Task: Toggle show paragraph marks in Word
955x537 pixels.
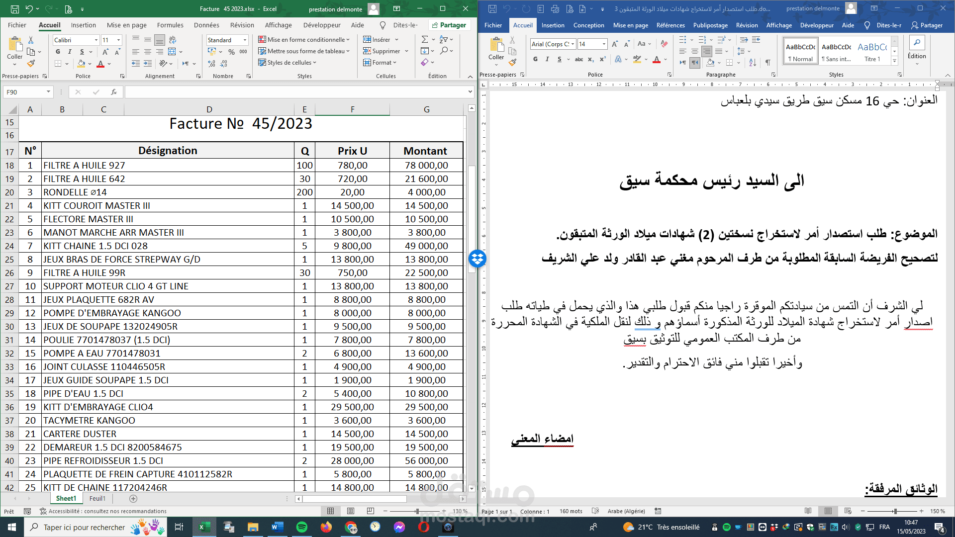Action: pyautogui.click(x=768, y=63)
